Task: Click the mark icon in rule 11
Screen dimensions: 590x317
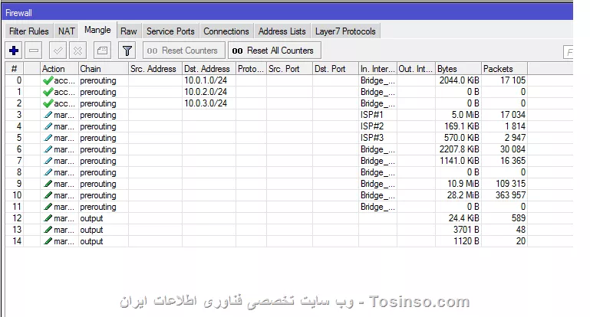Action: point(48,207)
